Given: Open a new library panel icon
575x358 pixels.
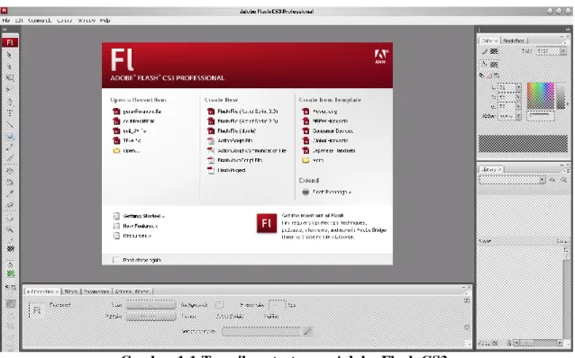Looking at the screenshot, I should pos(563,180).
